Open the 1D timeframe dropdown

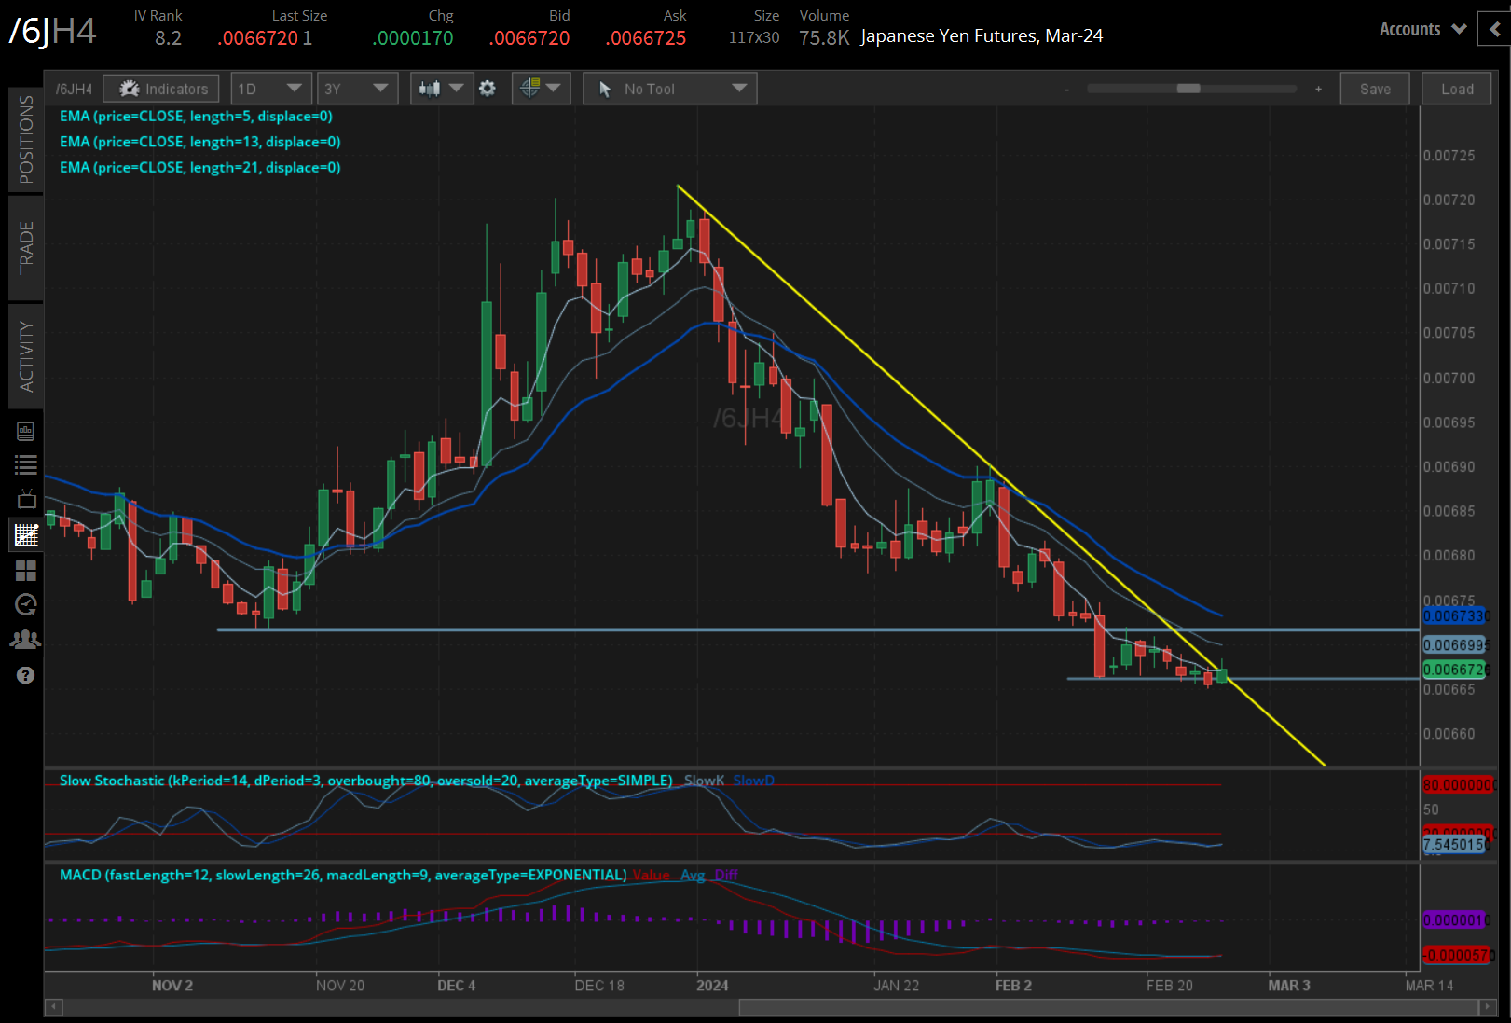coord(270,88)
